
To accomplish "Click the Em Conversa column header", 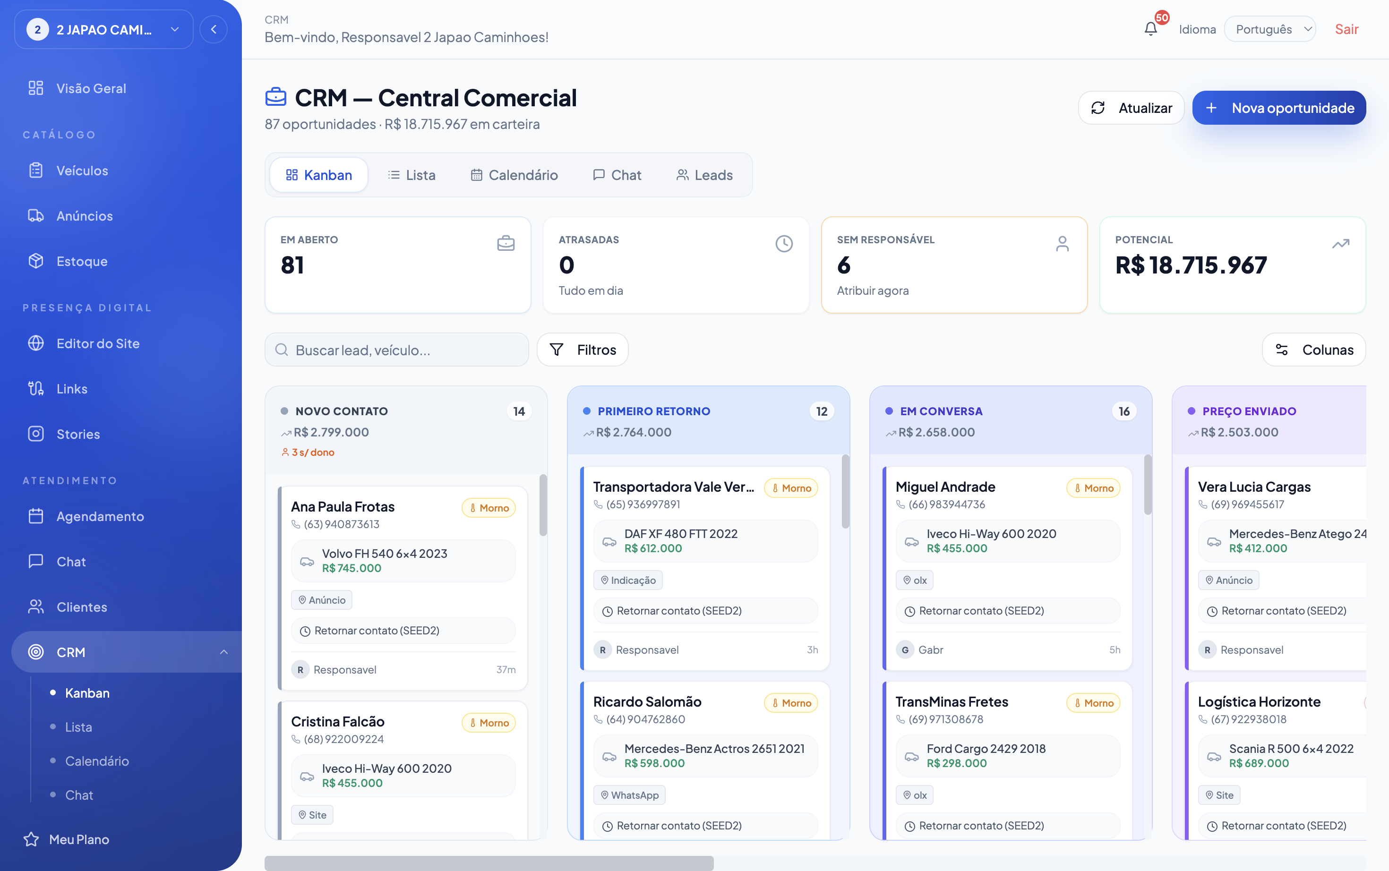I will [x=1011, y=420].
